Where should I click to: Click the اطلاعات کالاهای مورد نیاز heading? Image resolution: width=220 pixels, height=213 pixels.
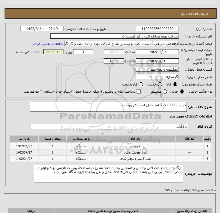tap(191, 116)
